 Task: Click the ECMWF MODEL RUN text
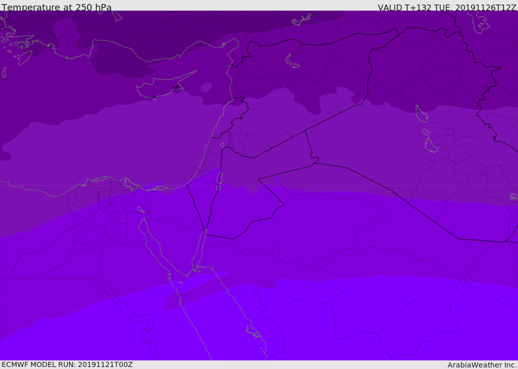67,364
